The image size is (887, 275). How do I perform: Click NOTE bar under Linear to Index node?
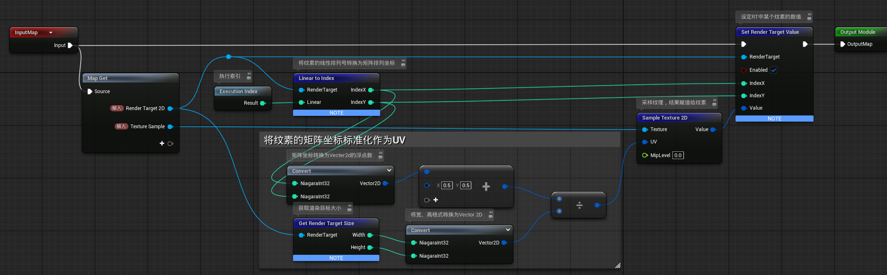pyautogui.click(x=336, y=113)
